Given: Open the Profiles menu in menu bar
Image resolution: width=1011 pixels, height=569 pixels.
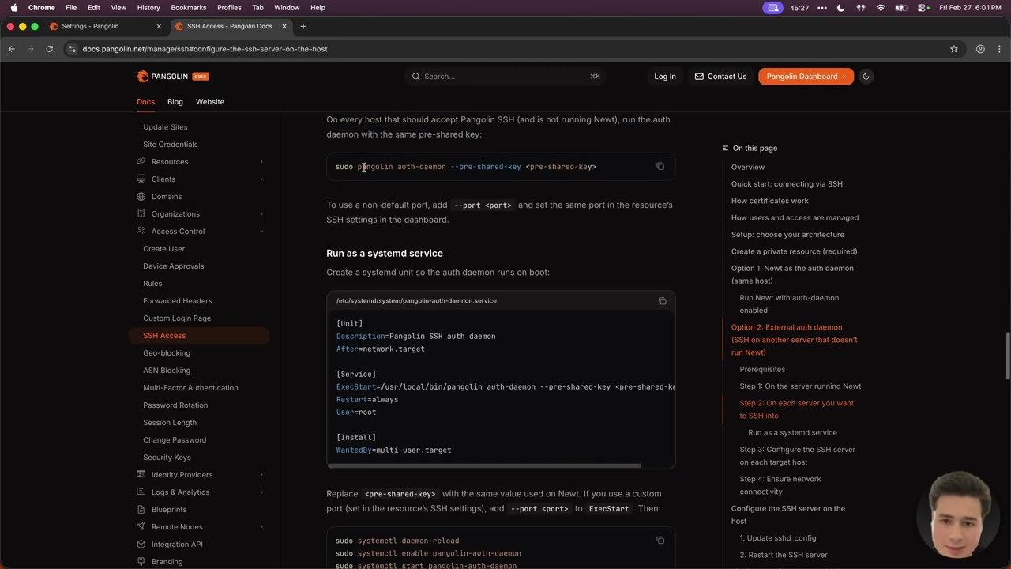Looking at the screenshot, I should pyautogui.click(x=229, y=7).
